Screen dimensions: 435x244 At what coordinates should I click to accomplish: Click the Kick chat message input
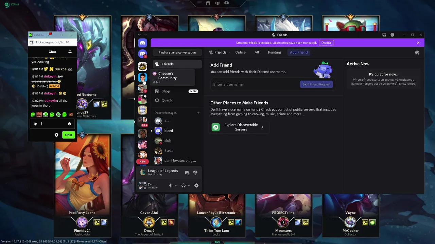[52, 124]
